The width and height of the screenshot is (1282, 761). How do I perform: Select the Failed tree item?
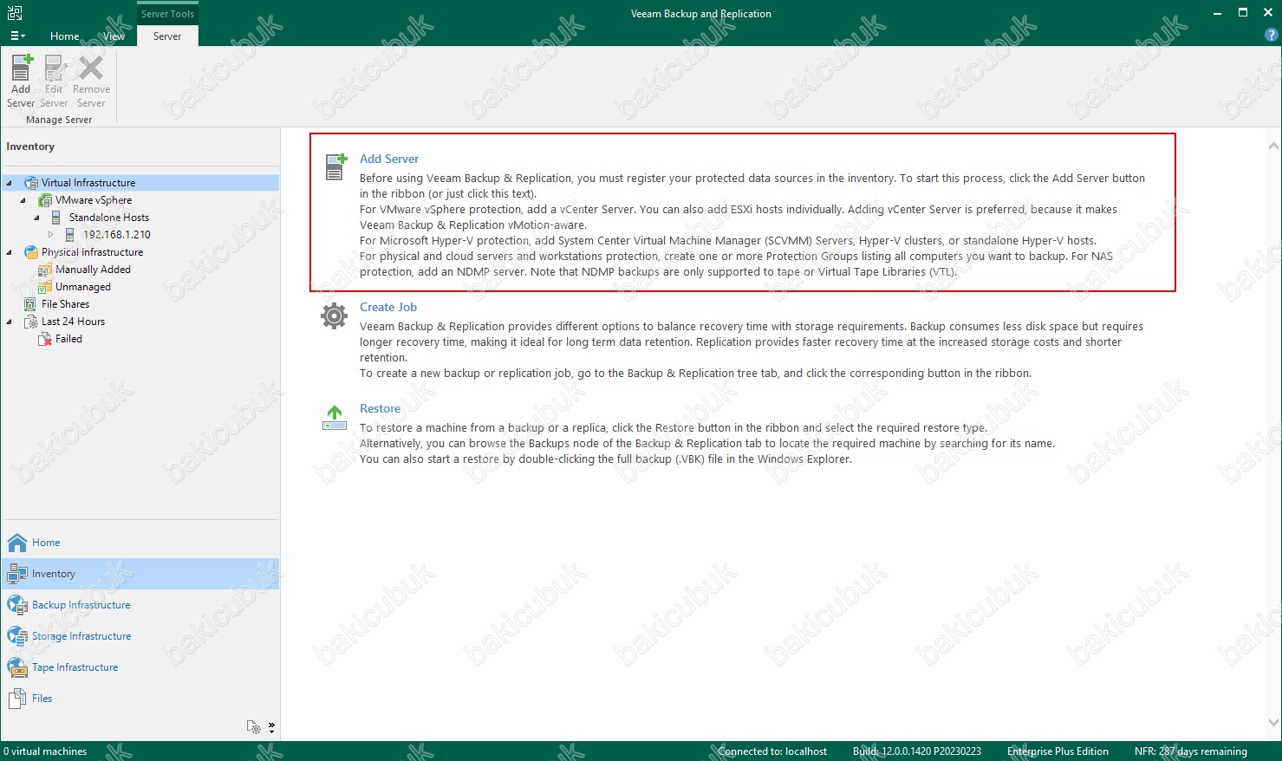68,339
